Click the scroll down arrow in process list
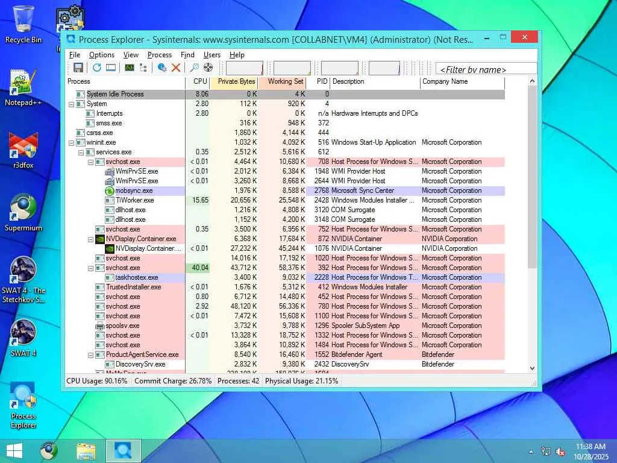The image size is (617, 463). click(x=532, y=368)
